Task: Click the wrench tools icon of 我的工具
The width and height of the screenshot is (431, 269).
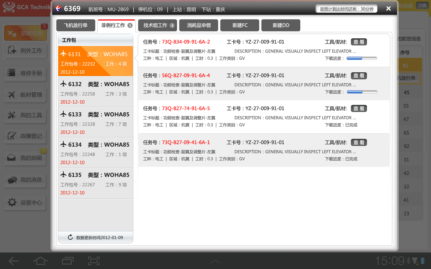Action: [x=12, y=115]
